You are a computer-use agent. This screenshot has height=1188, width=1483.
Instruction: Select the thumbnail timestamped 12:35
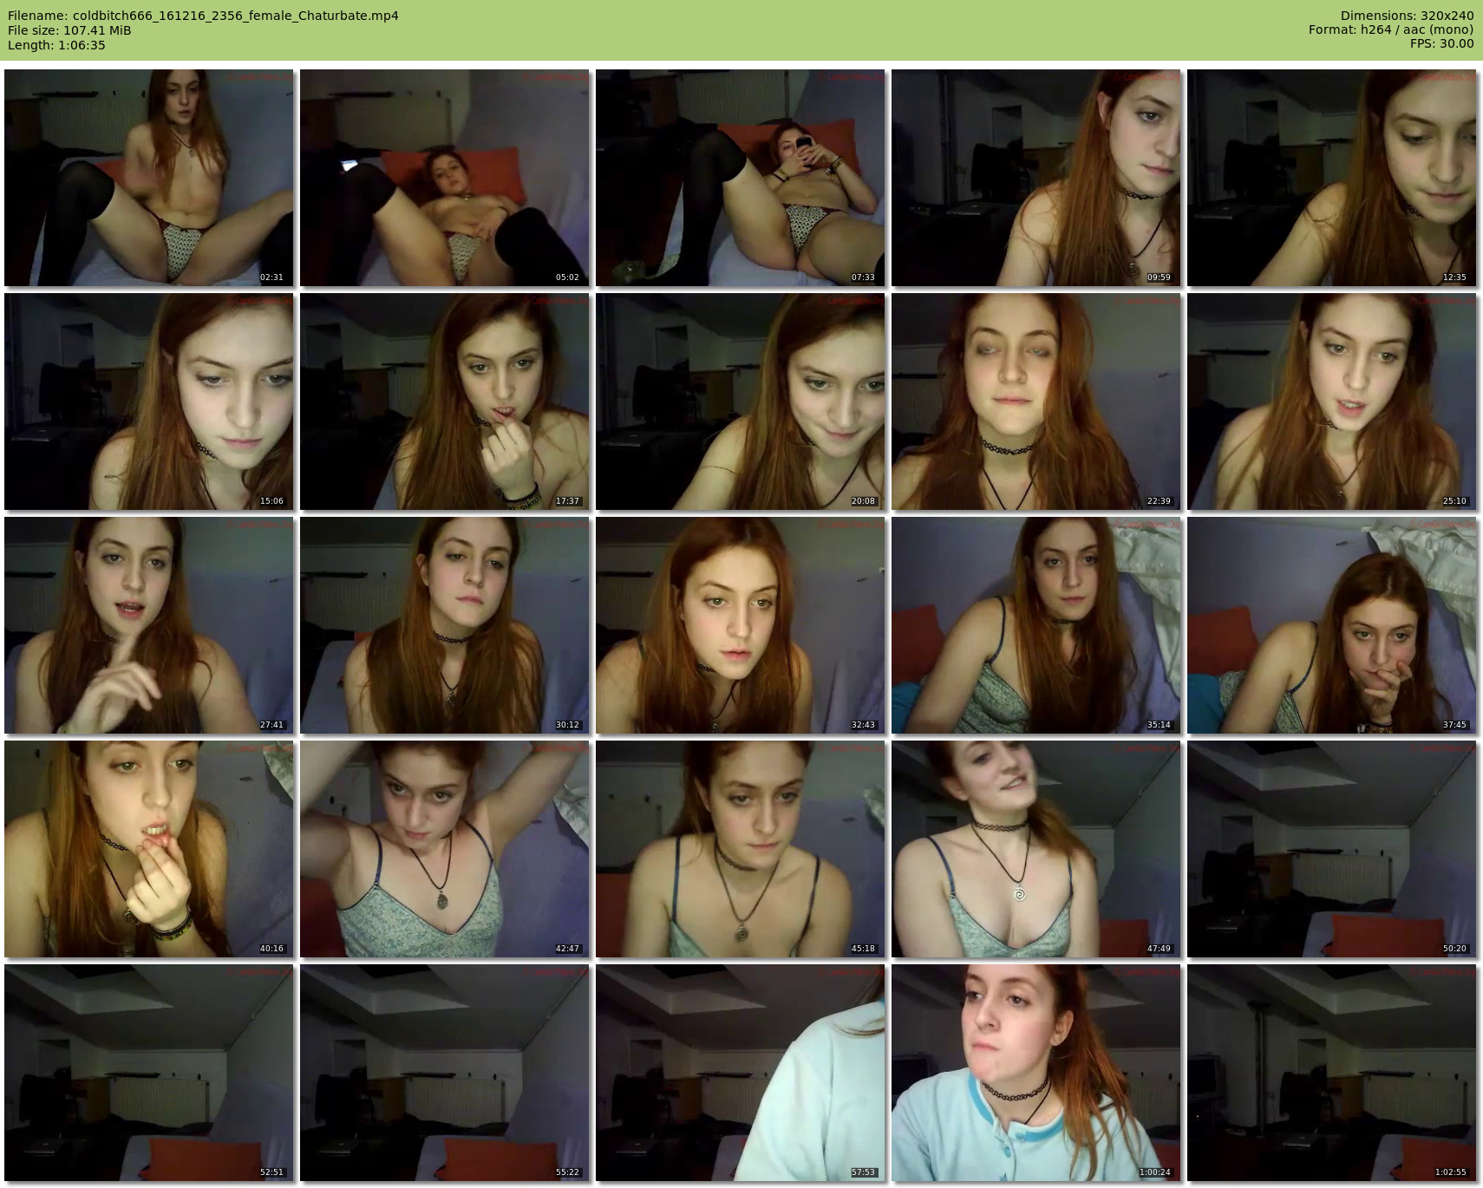pyautogui.click(x=1331, y=178)
